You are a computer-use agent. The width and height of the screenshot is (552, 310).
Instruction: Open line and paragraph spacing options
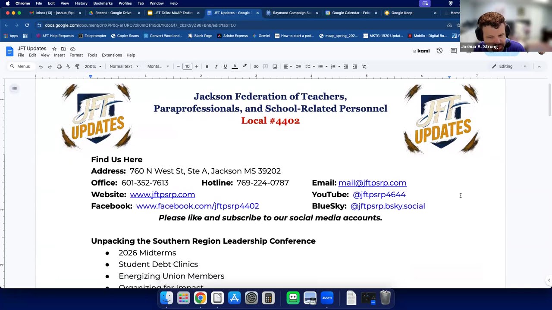click(x=298, y=66)
